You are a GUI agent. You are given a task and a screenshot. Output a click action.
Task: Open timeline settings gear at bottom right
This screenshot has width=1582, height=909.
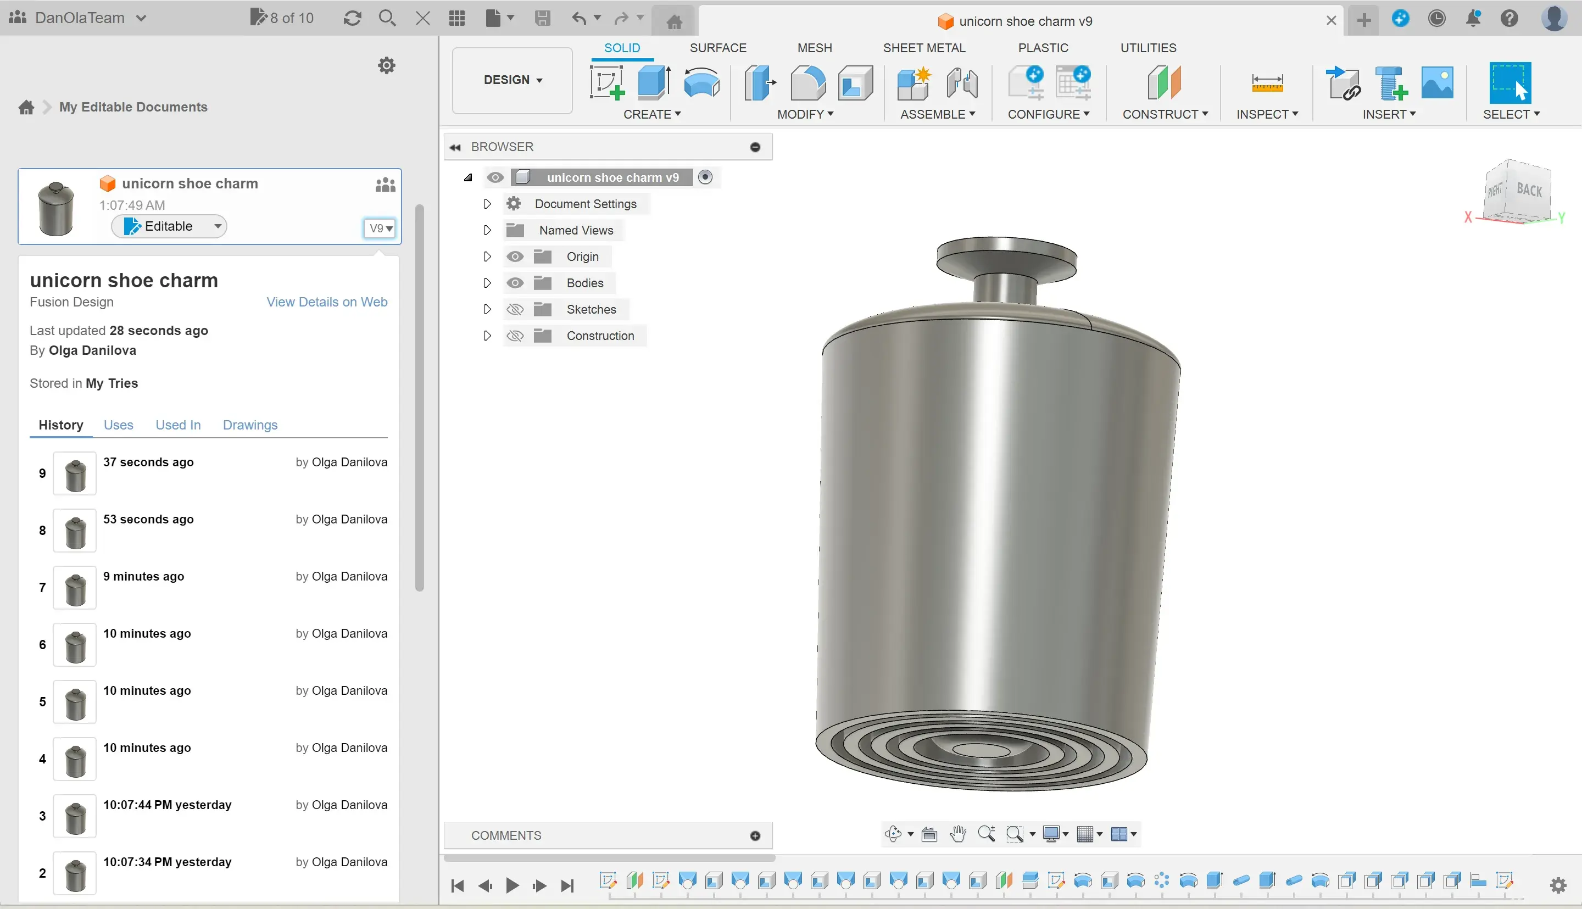1558,885
